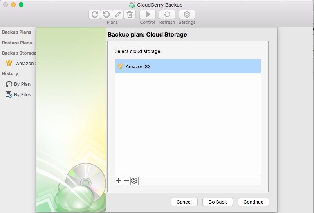Viewport: 314px width, 213px height.
Task: Continue to the next wizard step
Action: click(253, 202)
